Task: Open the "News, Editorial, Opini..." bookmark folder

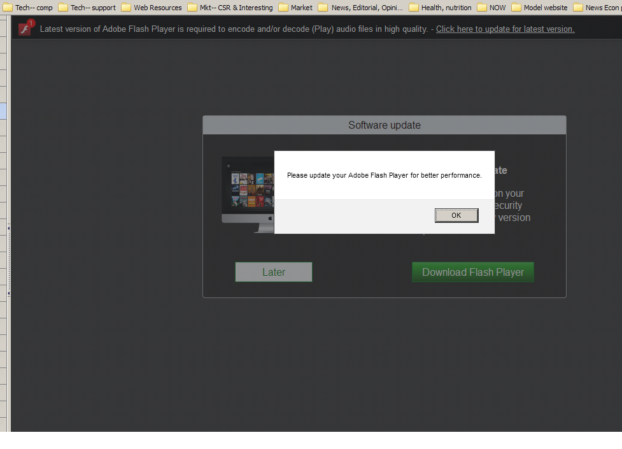Action: pyautogui.click(x=361, y=8)
